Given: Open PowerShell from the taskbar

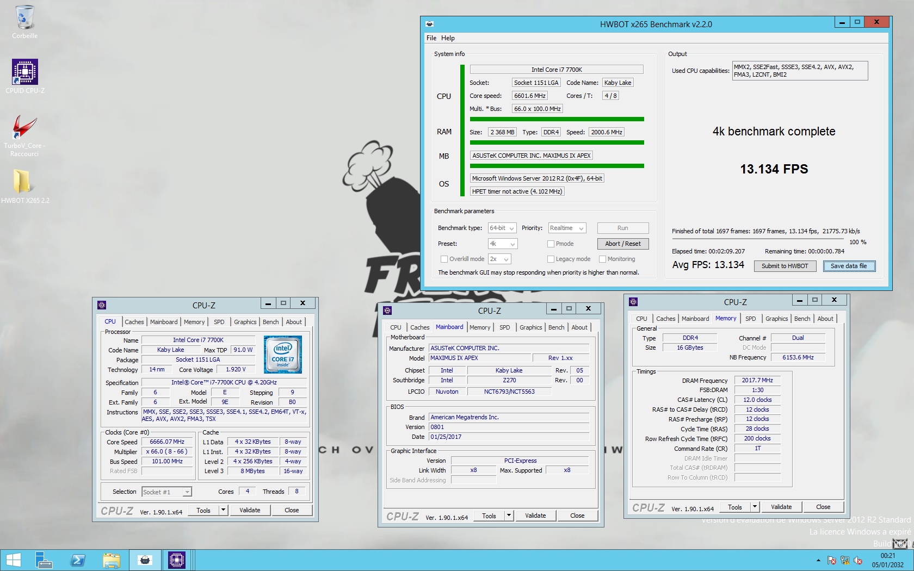Looking at the screenshot, I should pyautogui.click(x=77, y=560).
